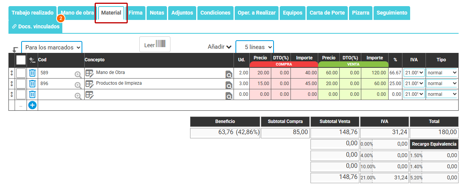
Task: Click the Cod field showing 589
Action: coord(56,72)
